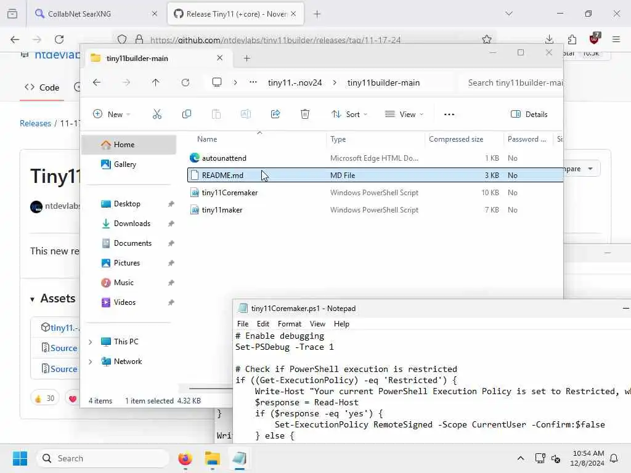Screen dimensions: 631x473
Task: Show hidden system tray icons
Action: click(520, 458)
